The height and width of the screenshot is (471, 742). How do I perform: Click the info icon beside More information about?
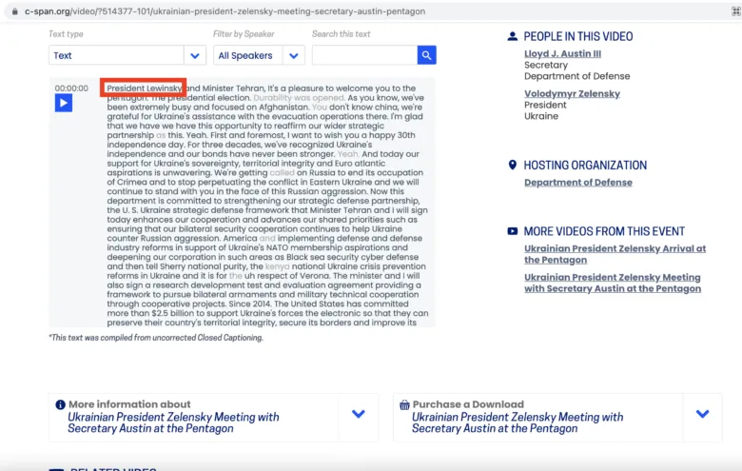60,404
